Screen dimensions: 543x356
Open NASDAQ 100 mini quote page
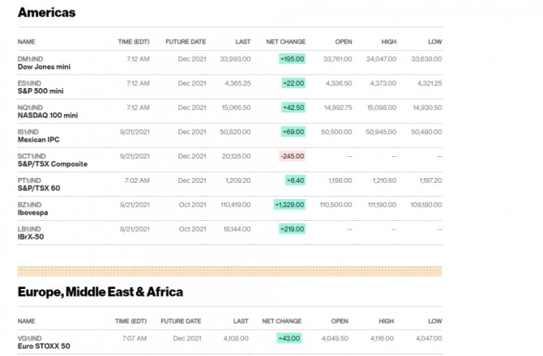pos(48,115)
